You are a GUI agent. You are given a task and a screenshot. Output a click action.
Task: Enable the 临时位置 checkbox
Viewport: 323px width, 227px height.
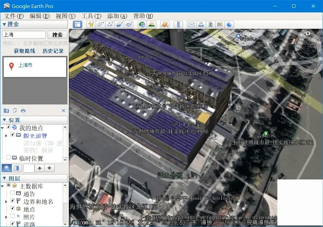9,157
